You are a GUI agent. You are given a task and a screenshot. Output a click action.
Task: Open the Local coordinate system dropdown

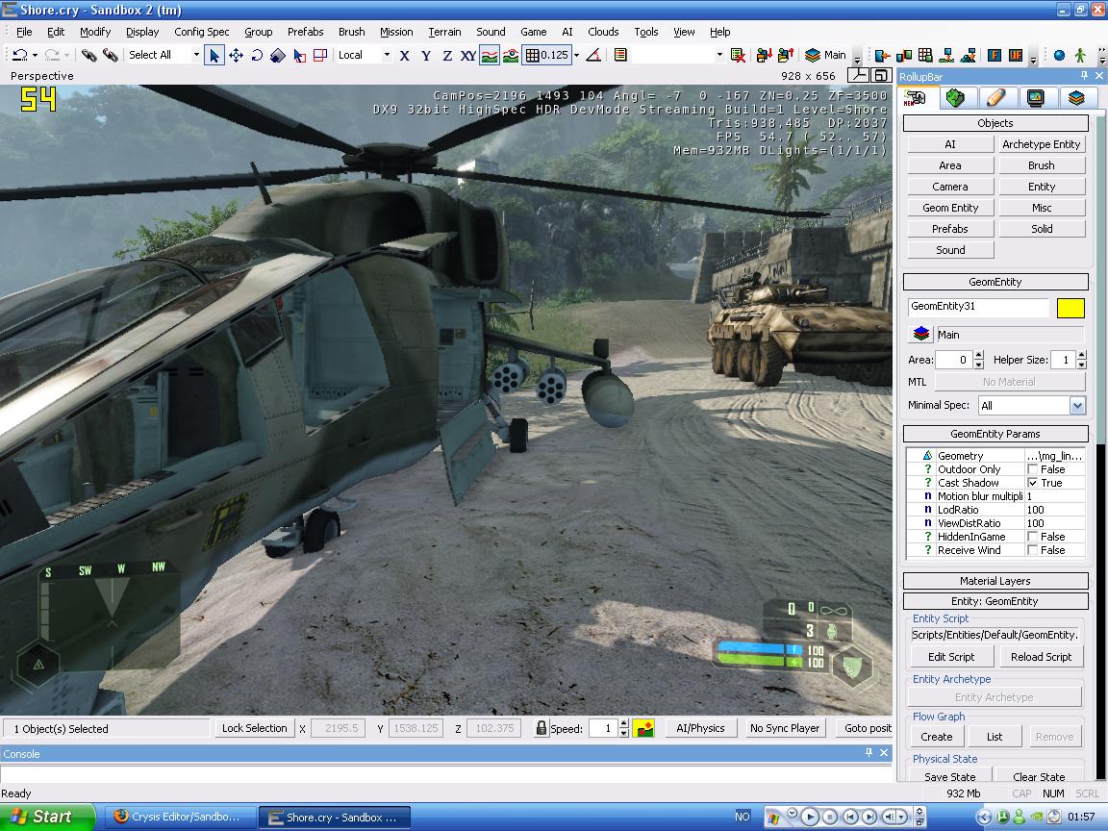tap(387, 55)
